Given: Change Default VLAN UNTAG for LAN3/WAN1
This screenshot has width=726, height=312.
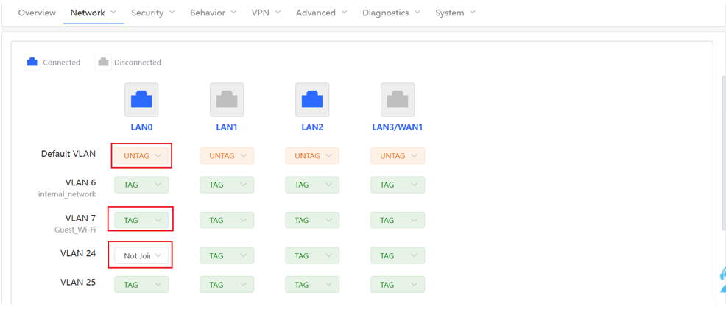Looking at the screenshot, I should point(398,155).
